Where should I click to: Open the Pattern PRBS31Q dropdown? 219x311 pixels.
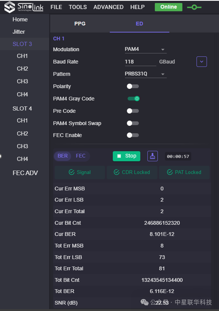pos(146,74)
